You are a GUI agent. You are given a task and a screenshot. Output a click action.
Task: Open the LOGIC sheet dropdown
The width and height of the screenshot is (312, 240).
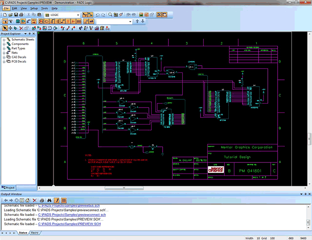tap(78, 15)
